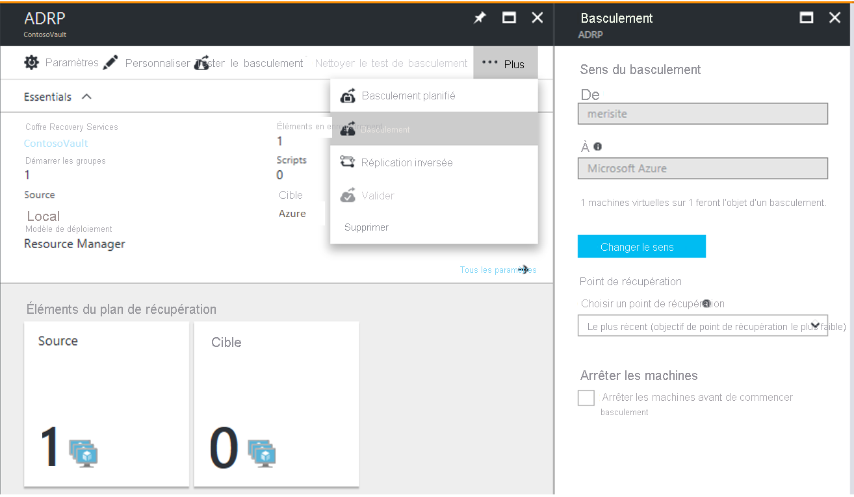The image size is (854, 497).
Task: Select the highlighted Basculement menu entry
Action: [x=434, y=129]
